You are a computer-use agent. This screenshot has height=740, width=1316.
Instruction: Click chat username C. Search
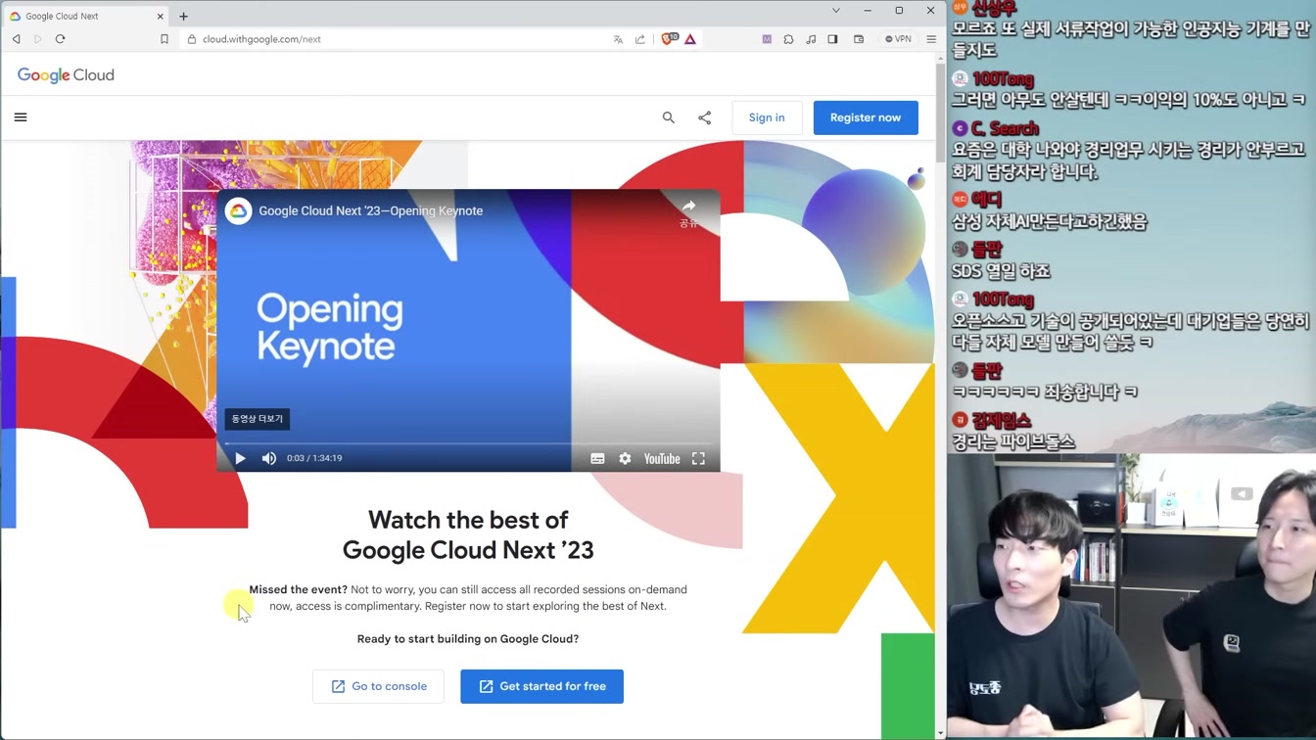(x=1005, y=128)
